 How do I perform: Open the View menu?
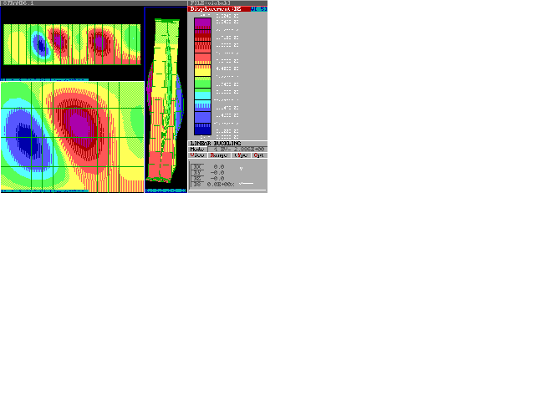197,155
